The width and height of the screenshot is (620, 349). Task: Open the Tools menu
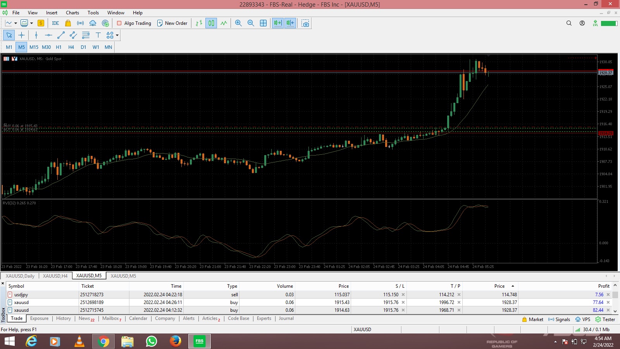pos(93,13)
